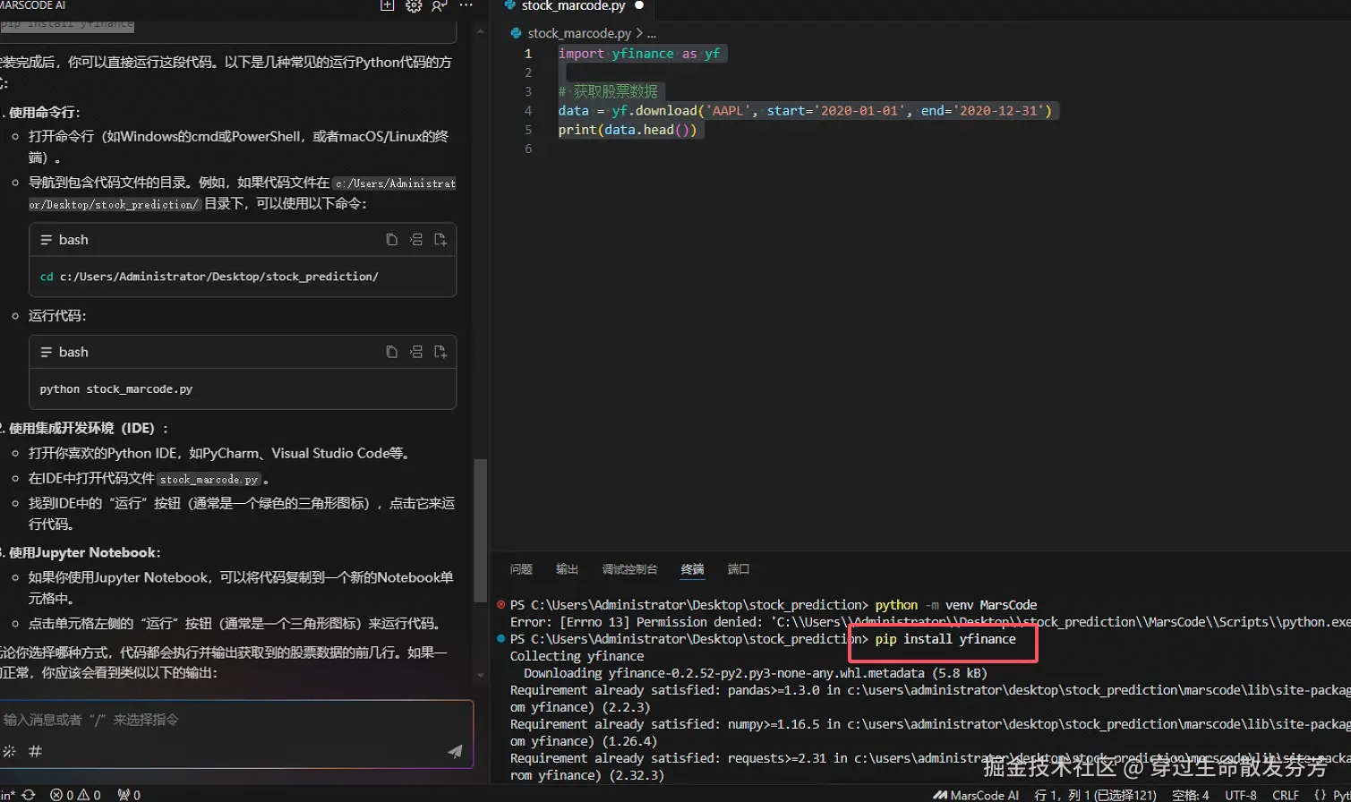The width and height of the screenshot is (1351, 802).
Task: Click the chat panel vertical scrollbar
Action: tap(481, 533)
